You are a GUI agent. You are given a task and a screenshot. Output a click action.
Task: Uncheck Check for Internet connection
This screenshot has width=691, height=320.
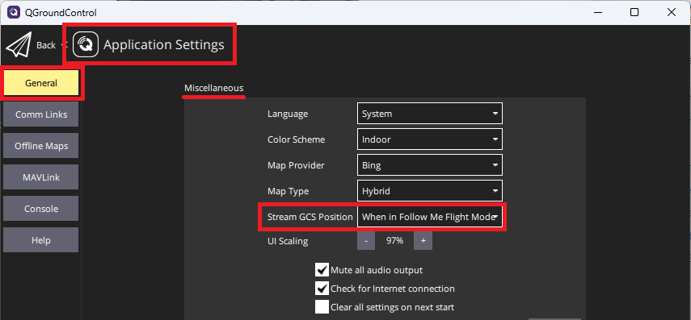coord(322,289)
